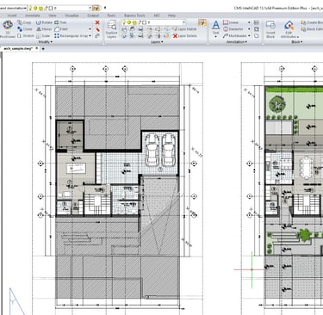Open Explore Layers
The width and height of the screenshot is (323, 315).
coord(111,29)
